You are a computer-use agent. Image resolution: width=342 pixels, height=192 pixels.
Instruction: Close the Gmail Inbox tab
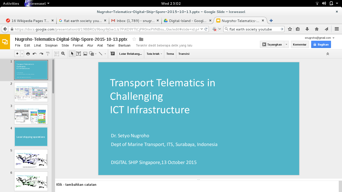(157, 20)
